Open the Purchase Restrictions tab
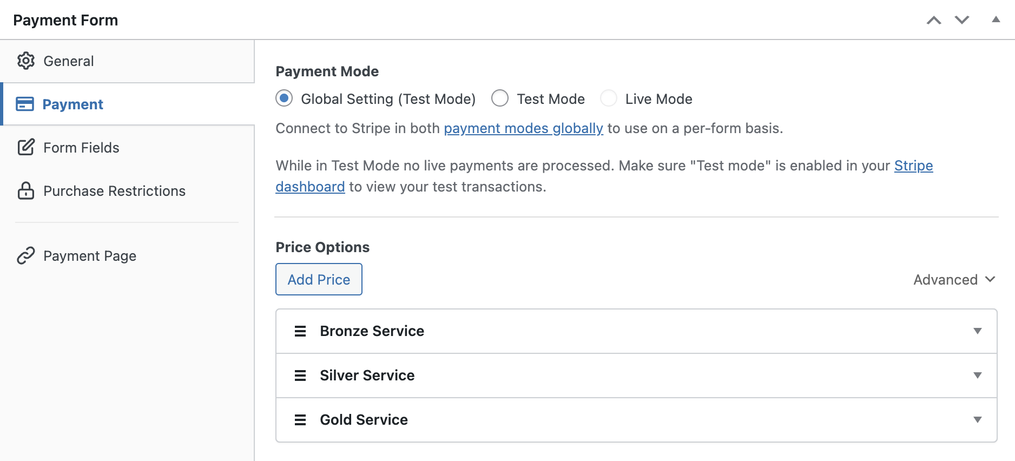 [127, 190]
